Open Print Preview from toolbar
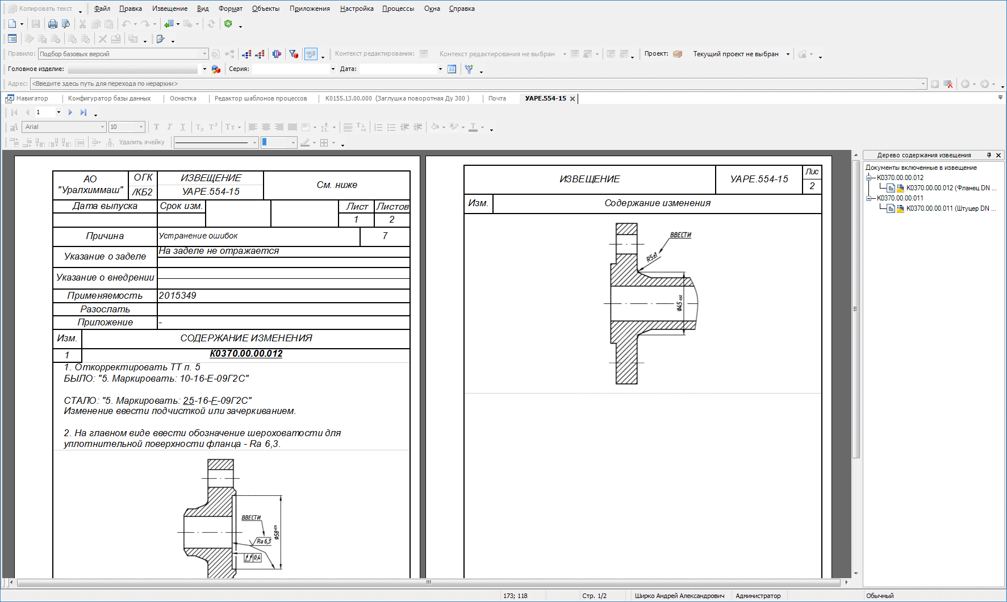1007x602 pixels. click(66, 24)
